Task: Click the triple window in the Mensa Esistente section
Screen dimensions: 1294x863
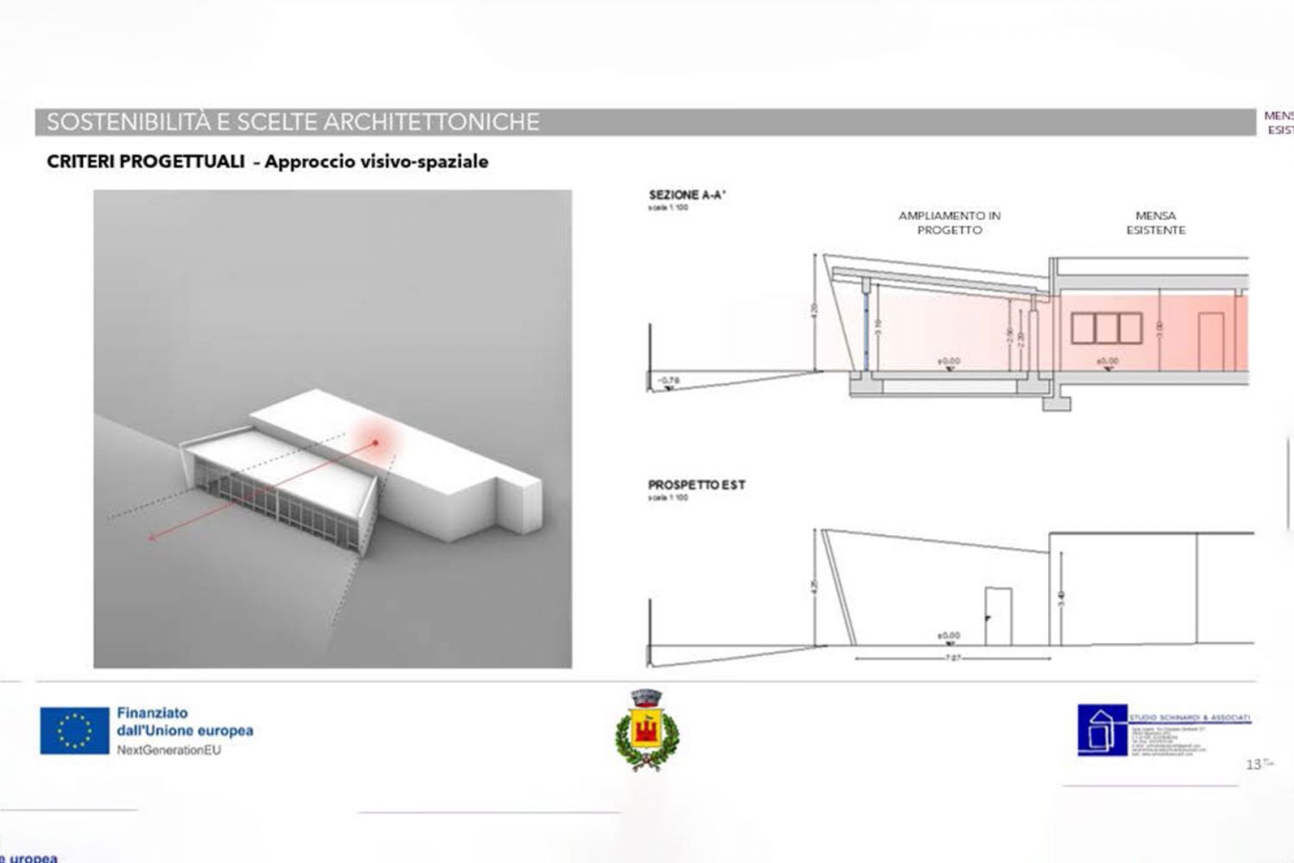Action: (x=1106, y=327)
